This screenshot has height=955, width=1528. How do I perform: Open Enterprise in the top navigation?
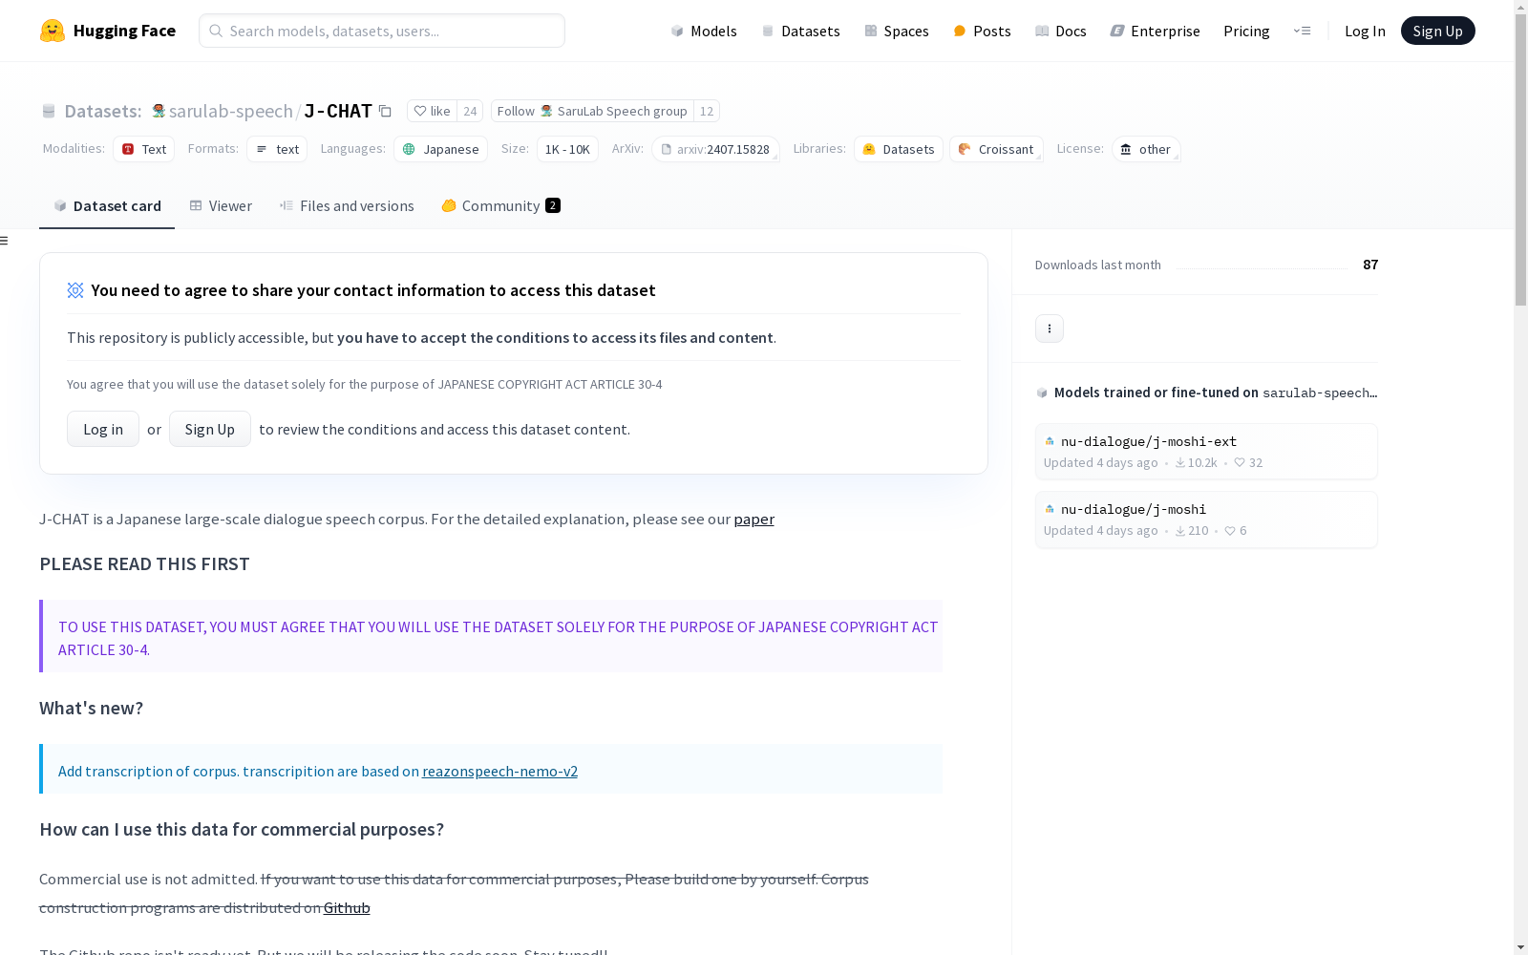point(1156,31)
